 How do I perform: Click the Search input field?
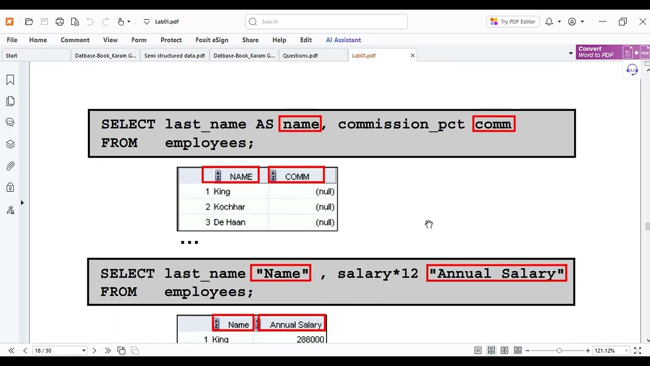(326, 22)
